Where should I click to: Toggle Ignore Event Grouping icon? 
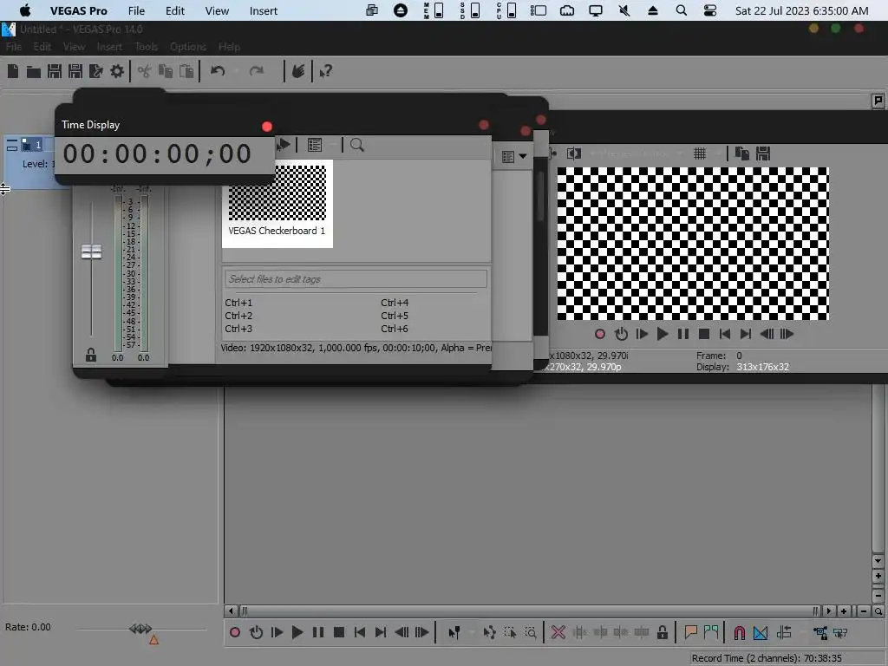coord(840,632)
